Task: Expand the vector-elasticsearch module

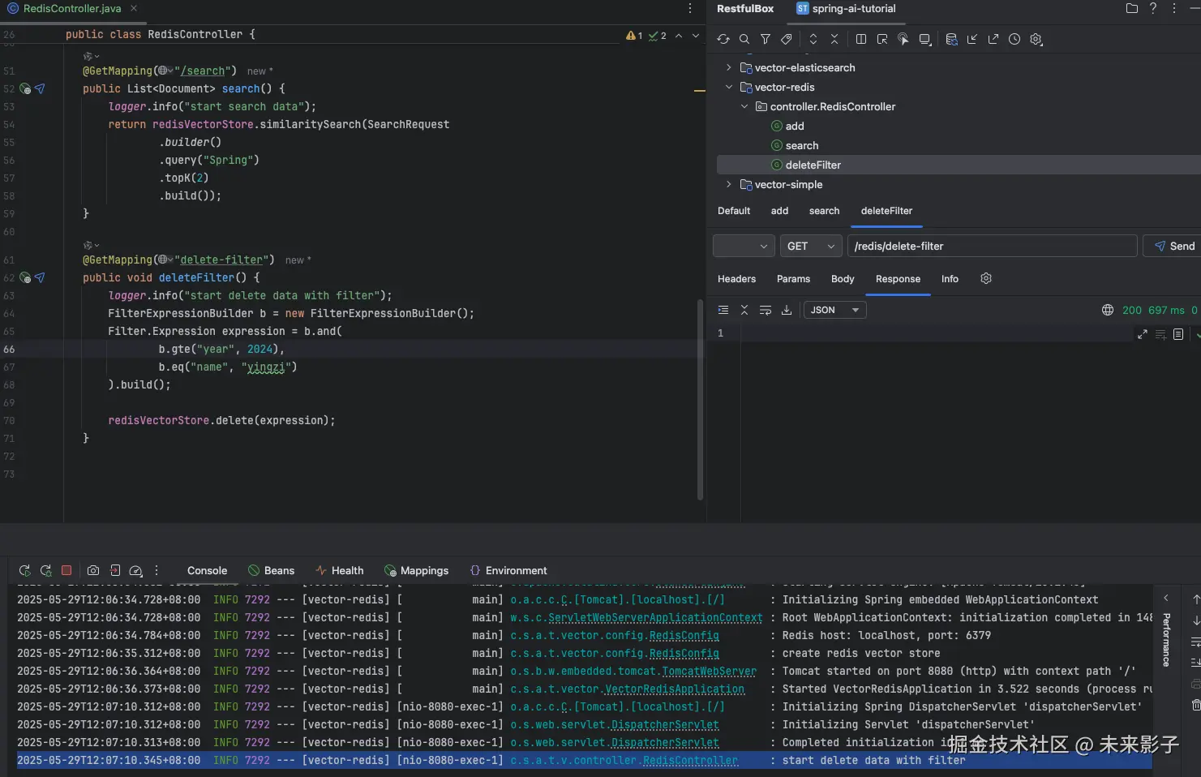Action: 729,67
